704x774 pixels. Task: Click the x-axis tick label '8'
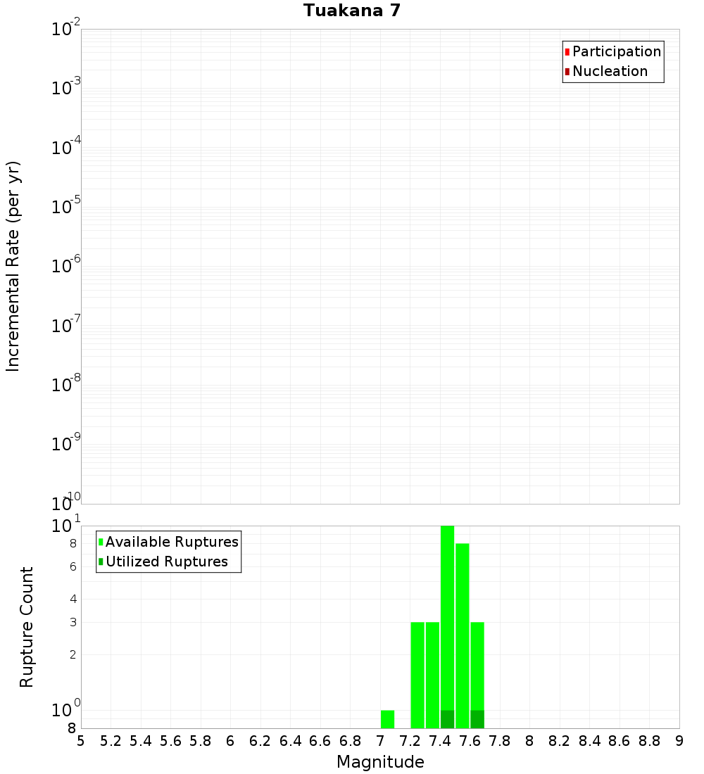pyautogui.click(x=529, y=742)
